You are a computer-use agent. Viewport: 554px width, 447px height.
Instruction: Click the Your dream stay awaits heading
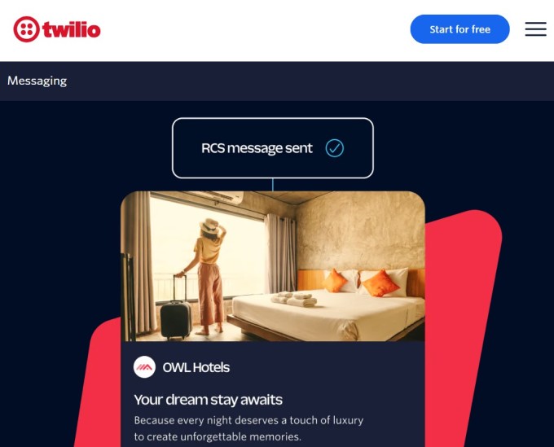click(x=208, y=400)
